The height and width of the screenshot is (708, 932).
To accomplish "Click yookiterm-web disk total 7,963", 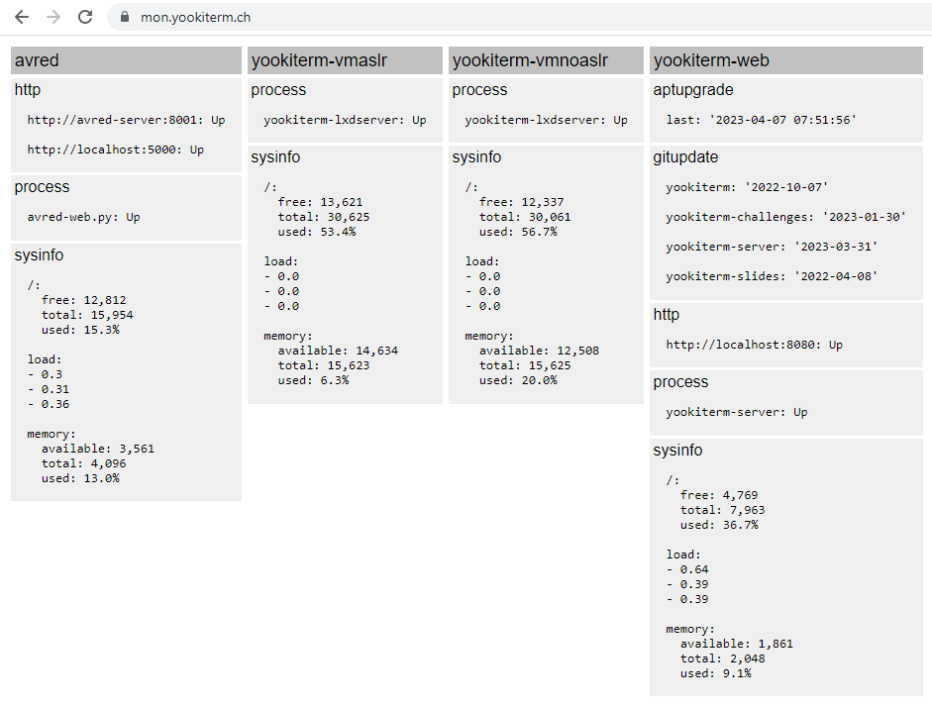I will click(723, 510).
